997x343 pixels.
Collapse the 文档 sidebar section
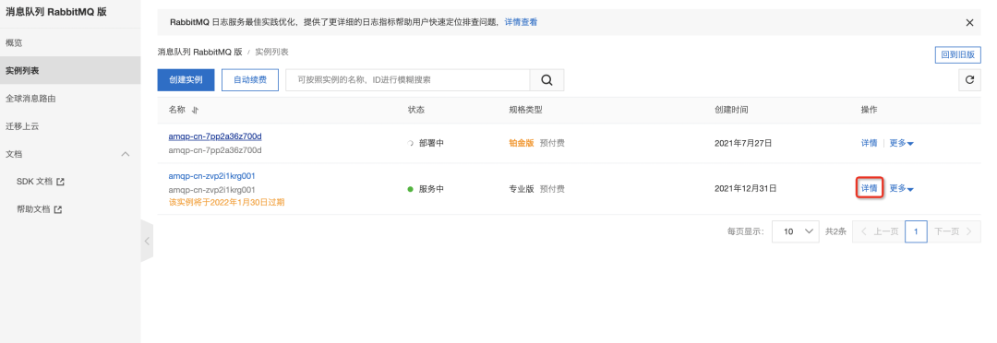pos(126,154)
